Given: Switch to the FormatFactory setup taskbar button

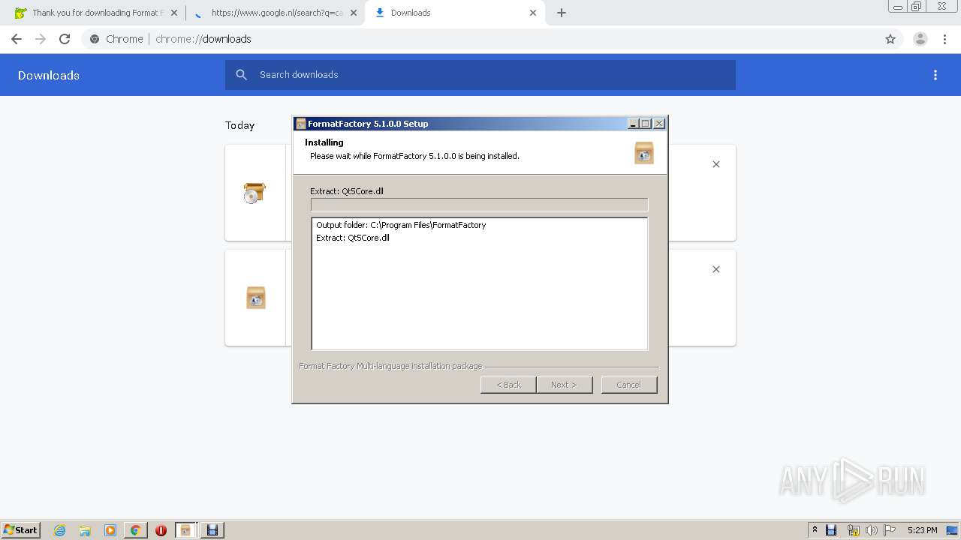Looking at the screenshot, I should 185,530.
